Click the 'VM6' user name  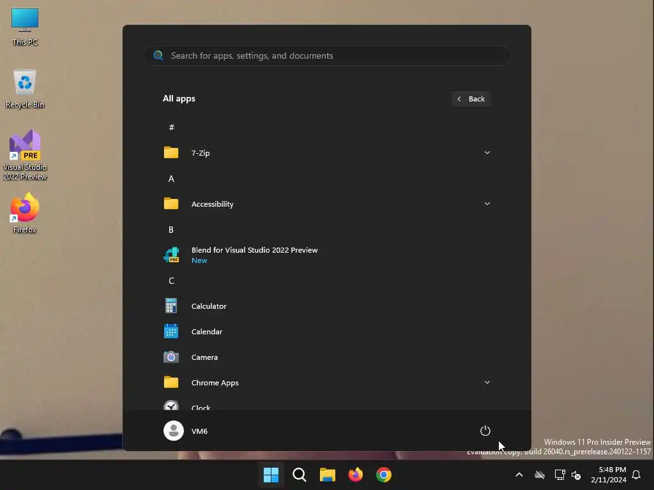click(199, 431)
